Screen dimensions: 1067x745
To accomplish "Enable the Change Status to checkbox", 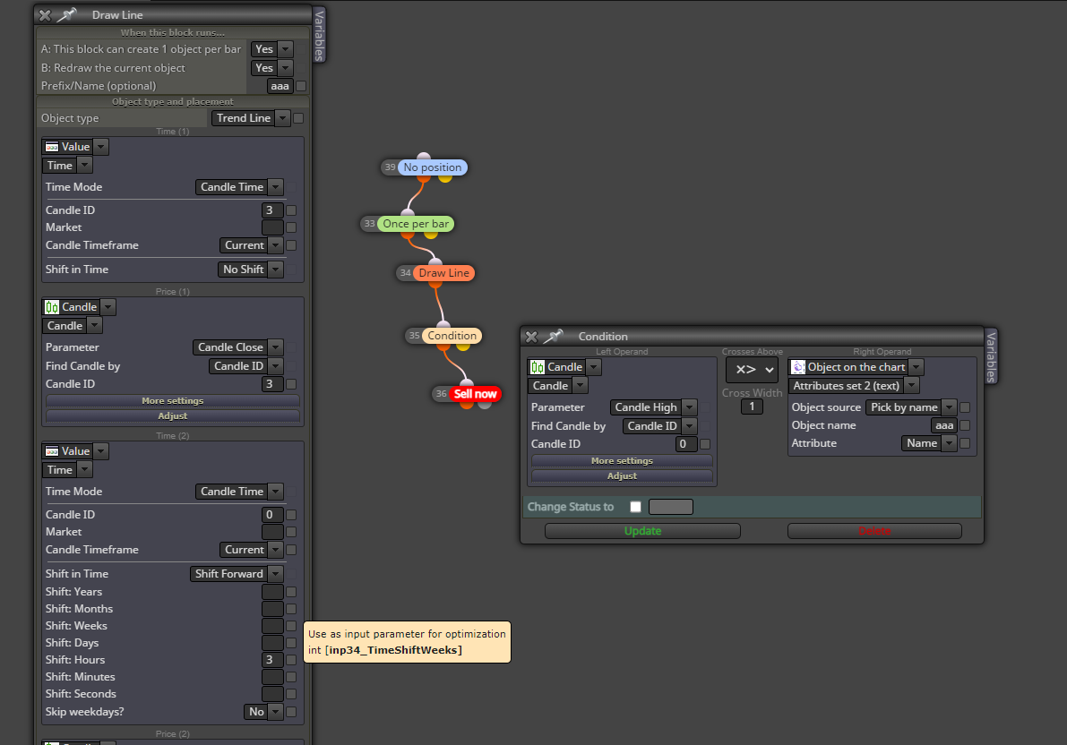I will pyautogui.click(x=635, y=506).
